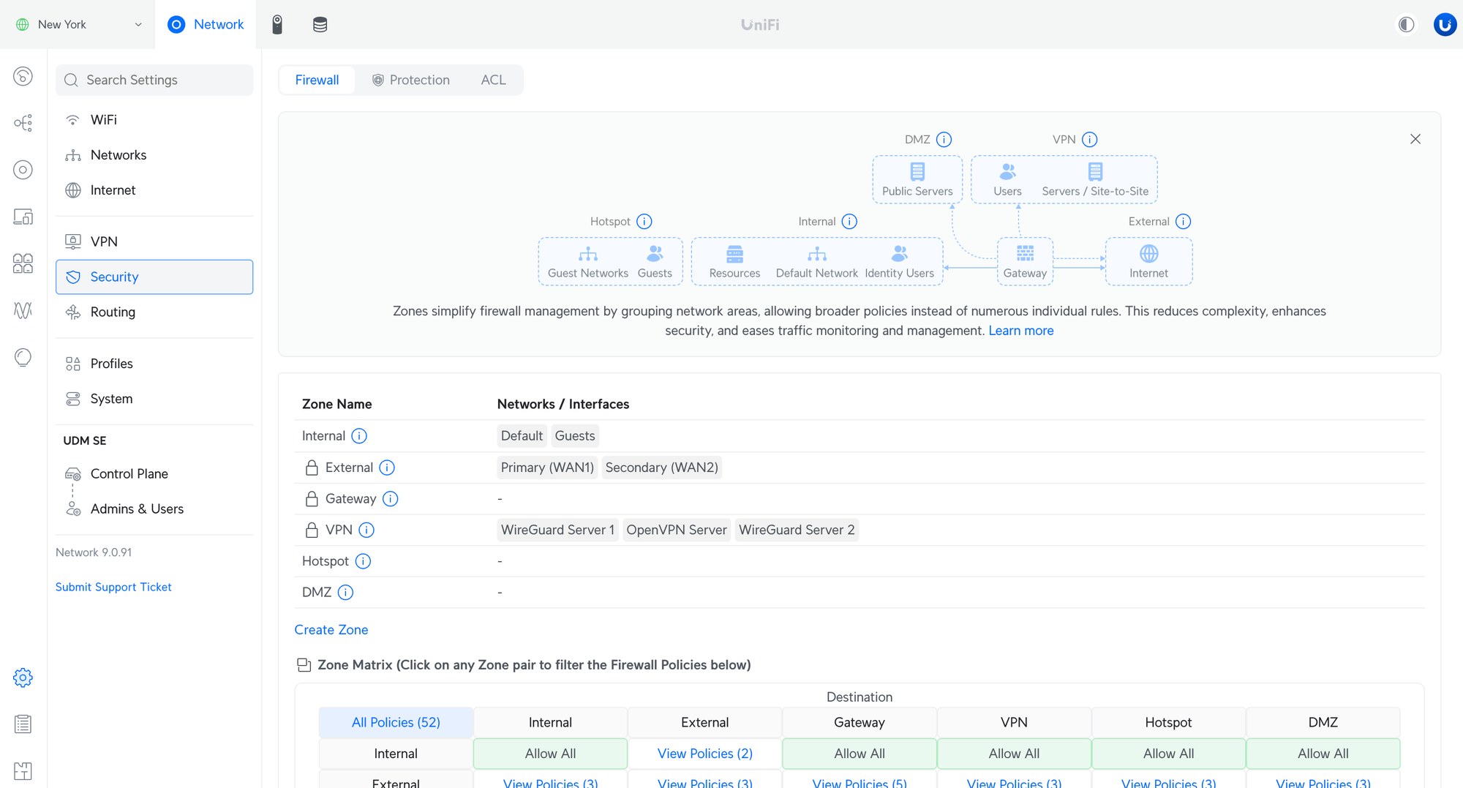Open topology view icon in left rail

[x=23, y=122]
